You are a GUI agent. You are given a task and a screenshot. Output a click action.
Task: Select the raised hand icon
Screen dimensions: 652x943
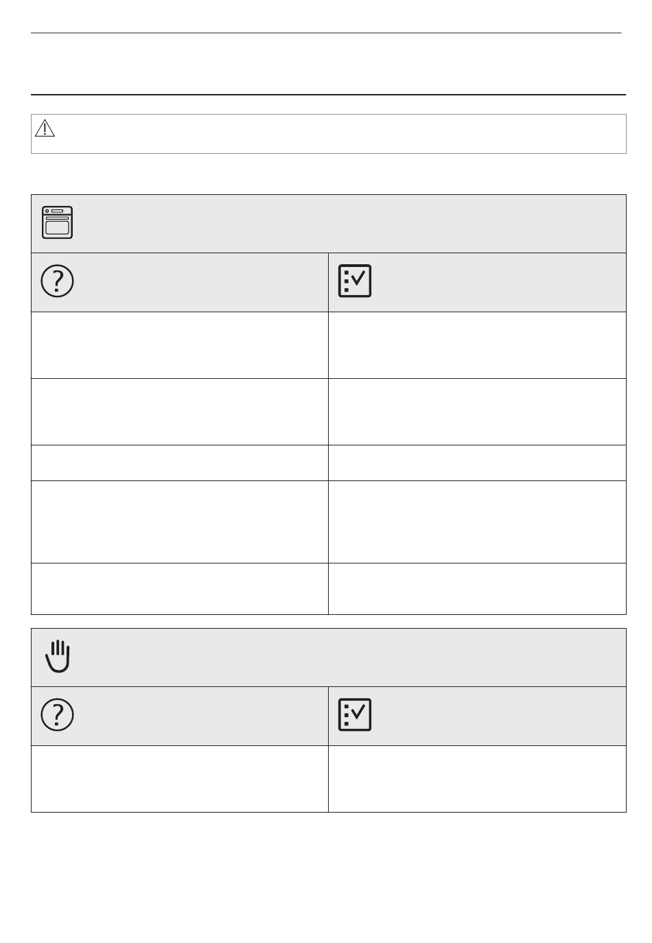pos(58,656)
